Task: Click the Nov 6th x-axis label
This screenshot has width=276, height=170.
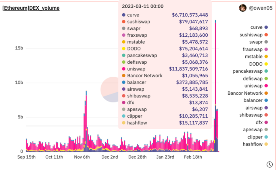Action: pos(82,157)
